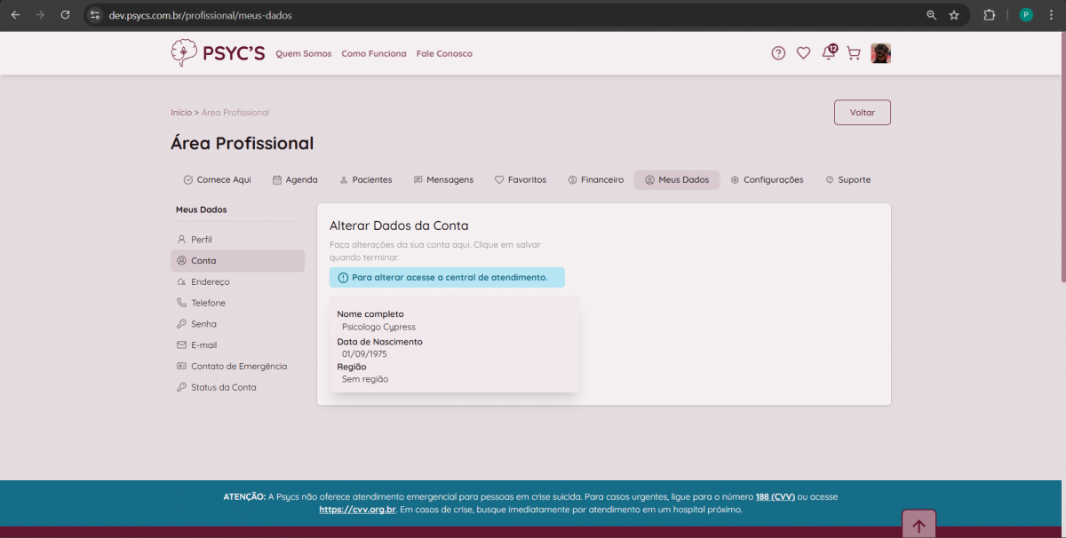This screenshot has width=1066, height=538.
Task: Switch to the Agenda tab
Action: [295, 179]
